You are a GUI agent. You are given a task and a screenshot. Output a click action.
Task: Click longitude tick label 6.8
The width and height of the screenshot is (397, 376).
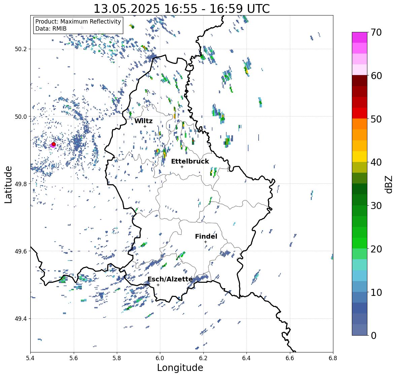coord(333,358)
